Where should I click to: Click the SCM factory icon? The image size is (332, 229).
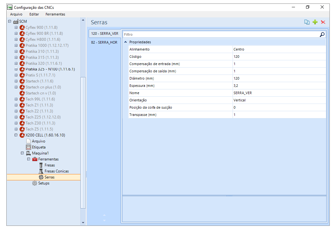click(x=16, y=21)
